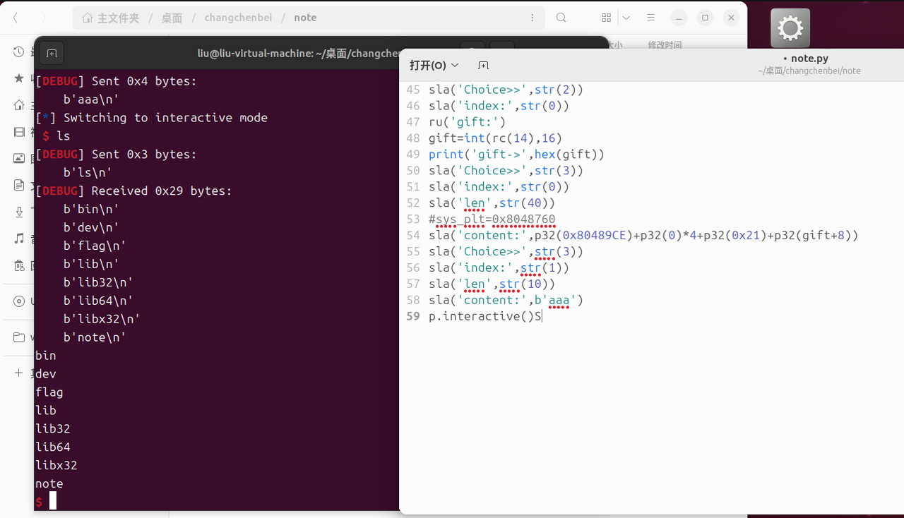Navigate to changchenbei breadcrumb
This screenshot has height=518, width=904.
(238, 18)
